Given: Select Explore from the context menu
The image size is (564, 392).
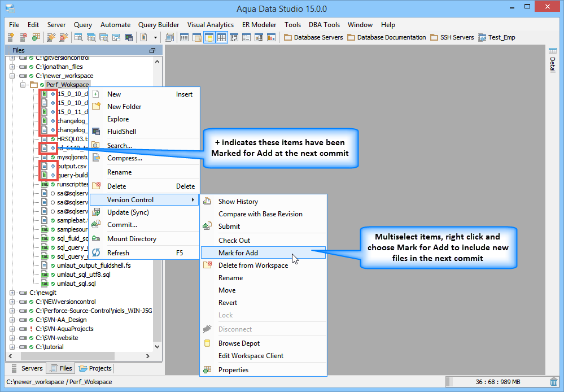Looking at the screenshot, I should coord(144,119).
